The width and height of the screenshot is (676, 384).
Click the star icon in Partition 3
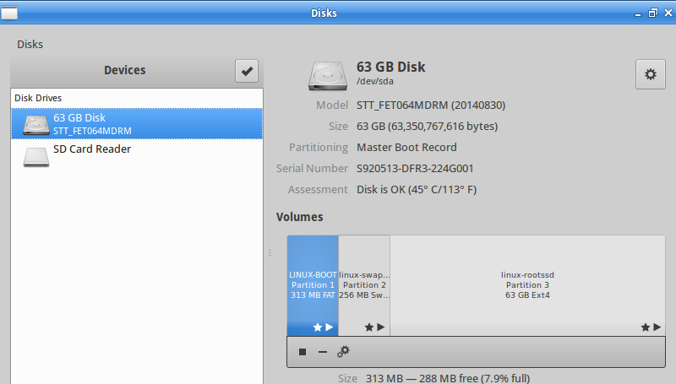[x=645, y=327]
